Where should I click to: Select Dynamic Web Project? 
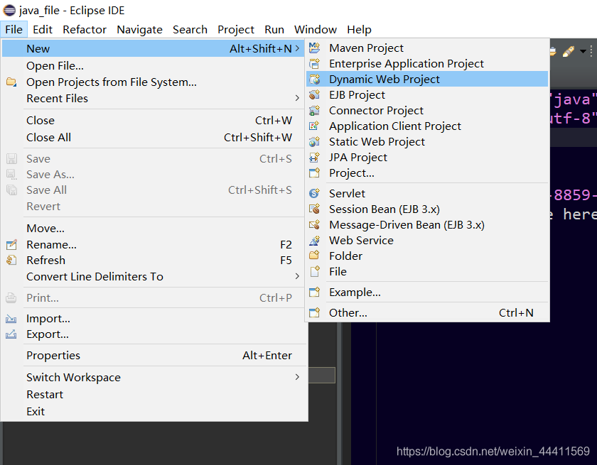click(427, 79)
